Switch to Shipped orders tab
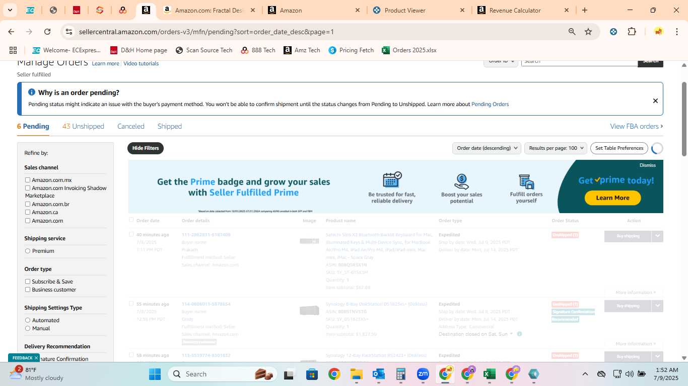This screenshot has height=386, width=688. (170, 126)
